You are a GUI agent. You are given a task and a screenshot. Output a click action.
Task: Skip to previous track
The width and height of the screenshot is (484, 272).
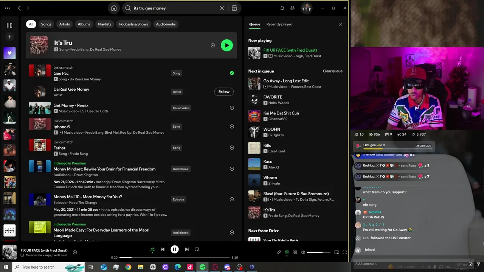coord(163,249)
